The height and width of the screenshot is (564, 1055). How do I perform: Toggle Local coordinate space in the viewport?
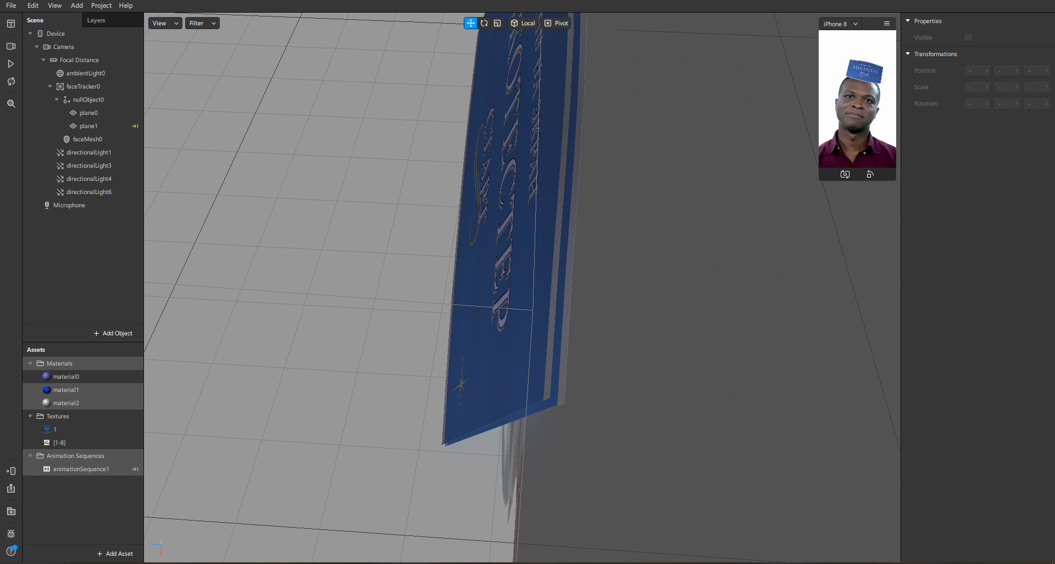(x=523, y=23)
